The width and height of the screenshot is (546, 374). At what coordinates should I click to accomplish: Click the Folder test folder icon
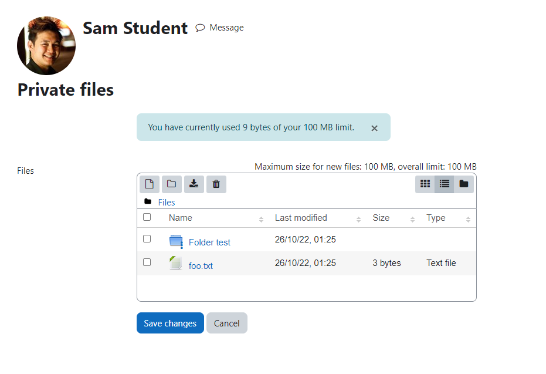[176, 241]
